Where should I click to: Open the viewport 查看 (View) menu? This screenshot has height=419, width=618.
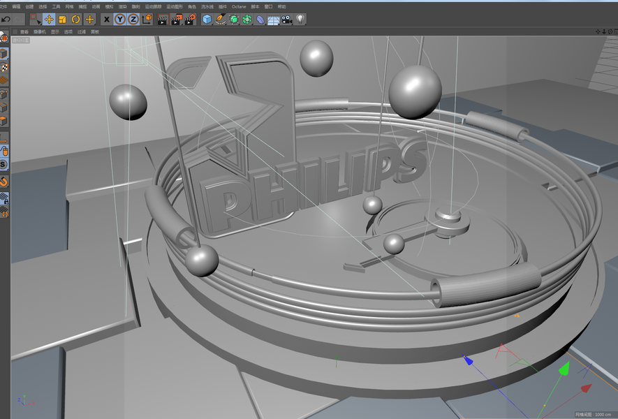24,32
